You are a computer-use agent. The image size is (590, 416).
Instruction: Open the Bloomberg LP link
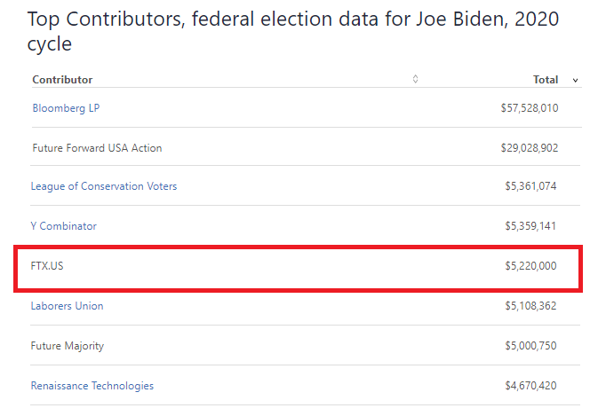click(x=66, y=108)
